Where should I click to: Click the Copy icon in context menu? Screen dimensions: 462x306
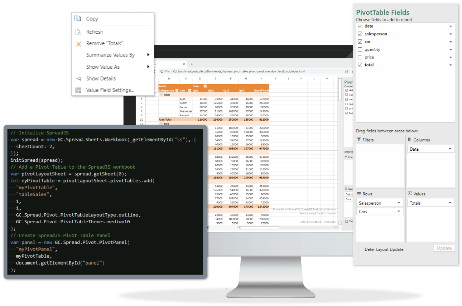coord(77,18)
